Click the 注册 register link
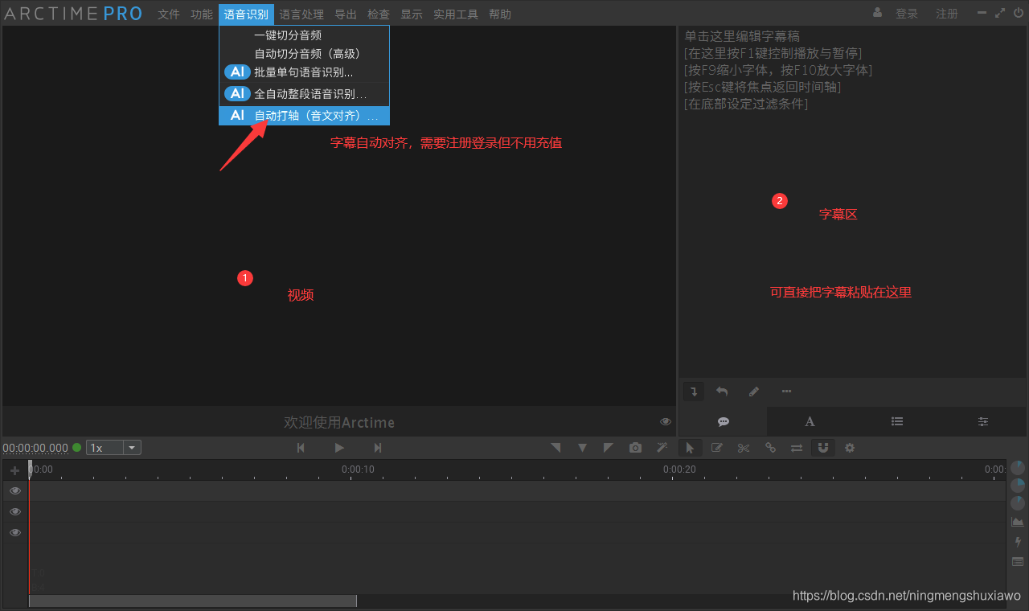The width and height of the screenshot is (1029, 611). [947, 14]
